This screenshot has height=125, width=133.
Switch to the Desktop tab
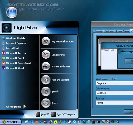(109, 31)
